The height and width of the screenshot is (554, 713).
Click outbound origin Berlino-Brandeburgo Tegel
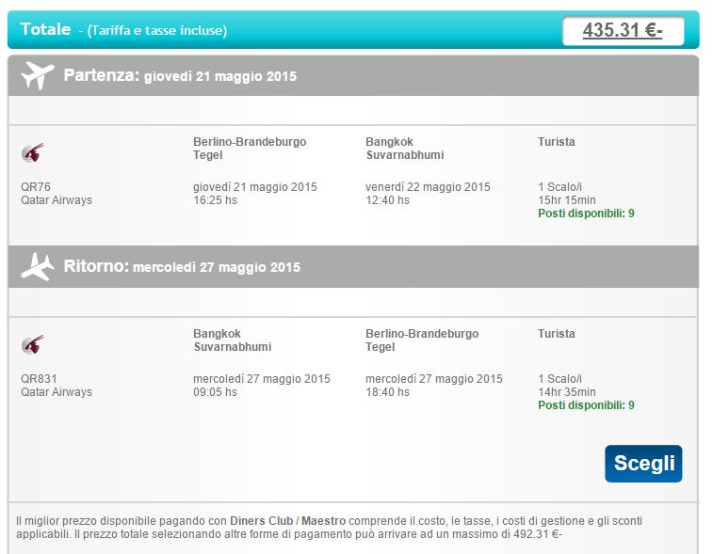click(250, 149)
